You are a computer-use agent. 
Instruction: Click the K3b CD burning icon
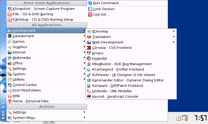[x=10, y=14]
